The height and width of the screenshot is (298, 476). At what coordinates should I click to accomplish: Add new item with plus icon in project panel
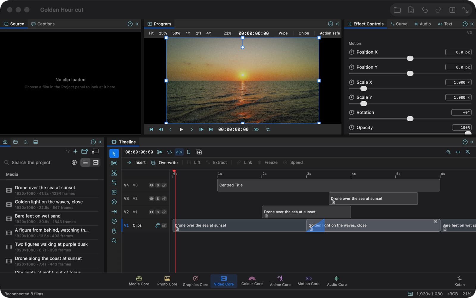[75, 151]
